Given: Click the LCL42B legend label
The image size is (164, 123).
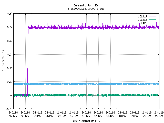Looking at the screenshot, I should click(142, 23).
